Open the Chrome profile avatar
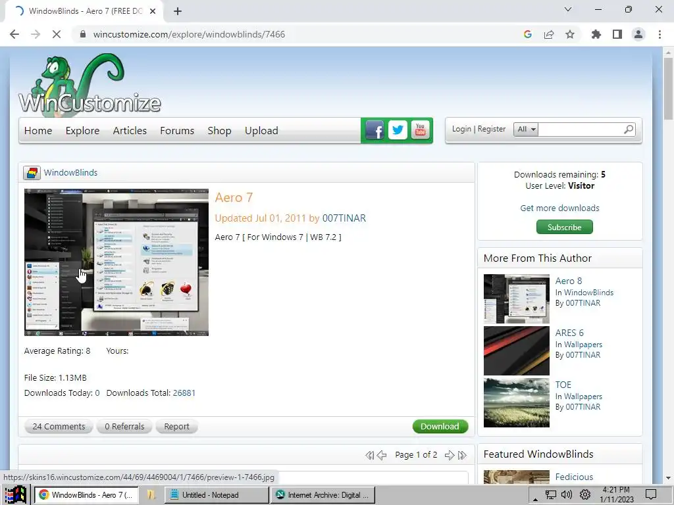674x505 pixels. tap(638, 34)
